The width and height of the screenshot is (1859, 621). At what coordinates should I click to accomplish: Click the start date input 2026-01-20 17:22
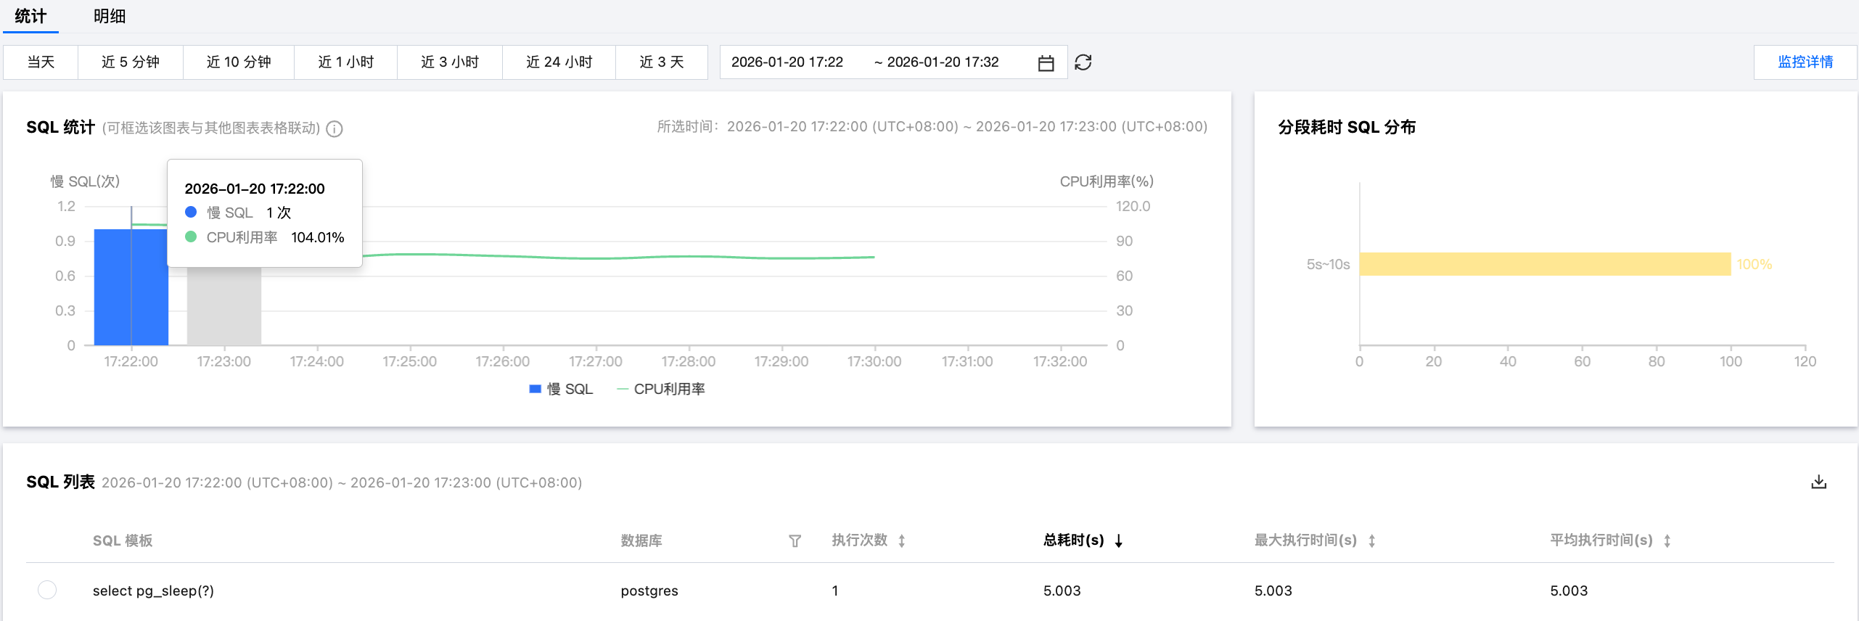click(787, 62)
